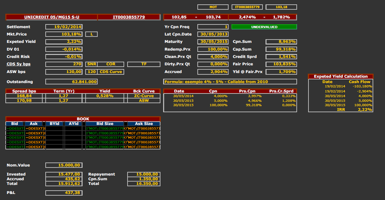Viewport: 385px width, 200px height.
Task: Select the ASW bps value 120,00
Action: [x=64, y=72]
